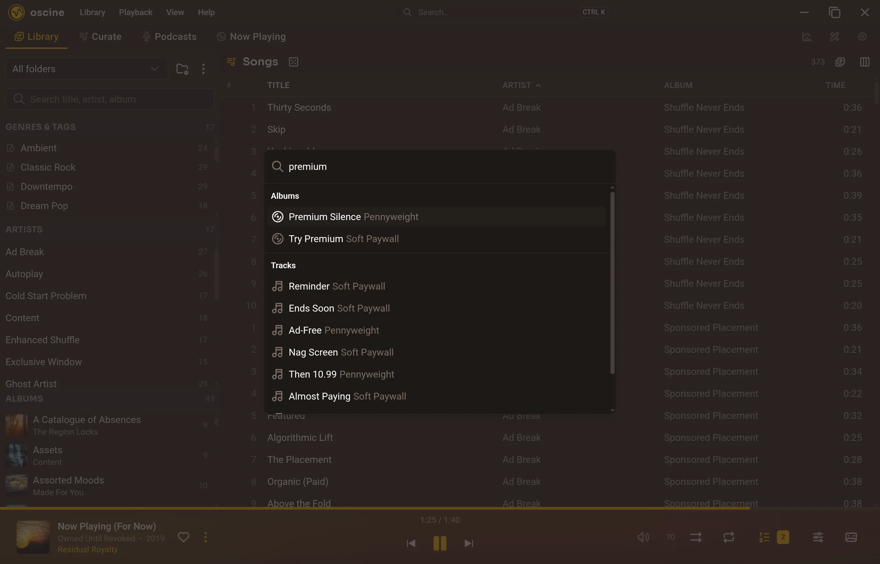This screenshot has width=880, height=564.
Task: Open the folder options three-dot menu
Action: (203, 69)
